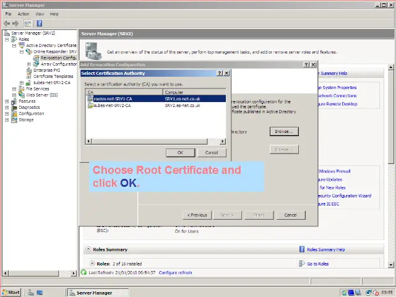
Task: Collapse the Roles Summary section chevron
Action: coord(88,249)
